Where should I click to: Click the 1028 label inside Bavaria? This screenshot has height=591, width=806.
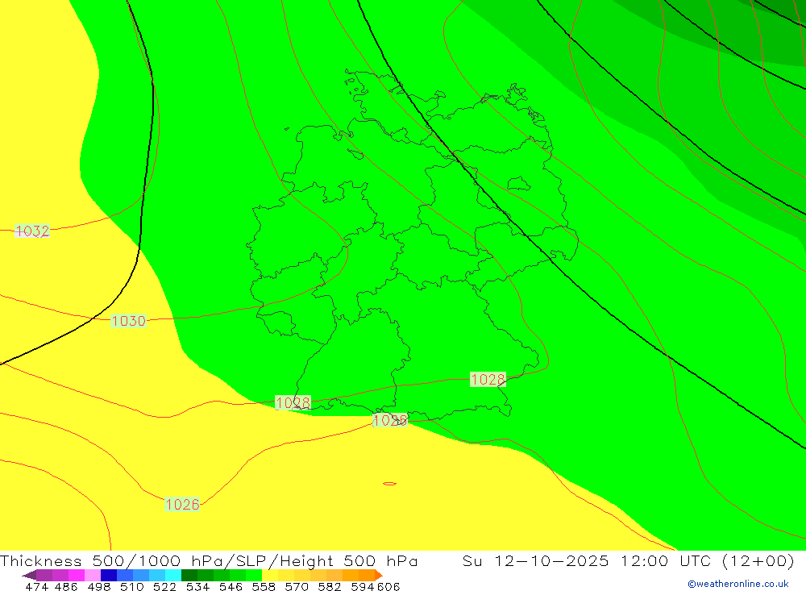488,380
